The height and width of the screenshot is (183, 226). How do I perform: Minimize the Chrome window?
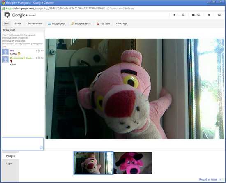tap(209, 2)
